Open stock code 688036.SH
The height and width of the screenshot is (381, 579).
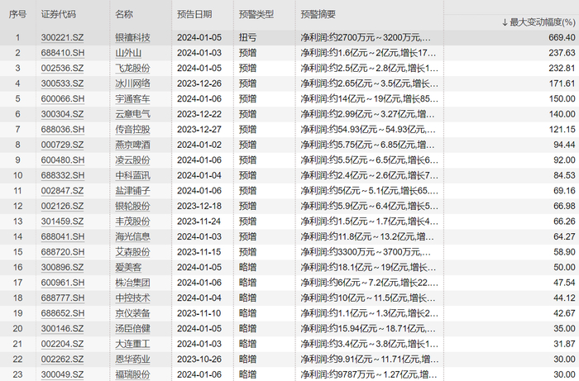point(63,130)
